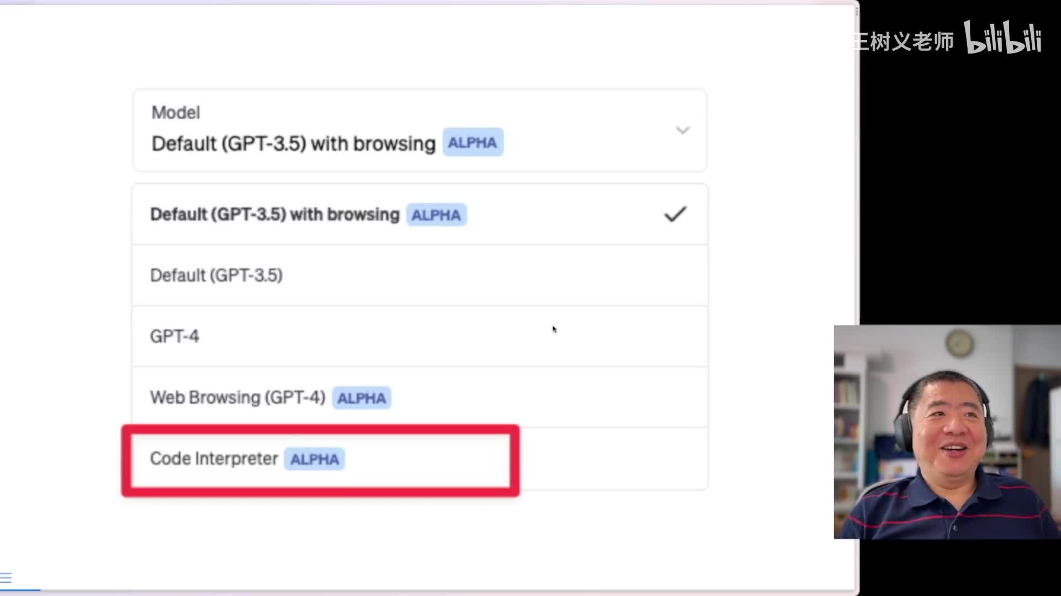Select Default (GPT-3.5) with browsing option

275,215
